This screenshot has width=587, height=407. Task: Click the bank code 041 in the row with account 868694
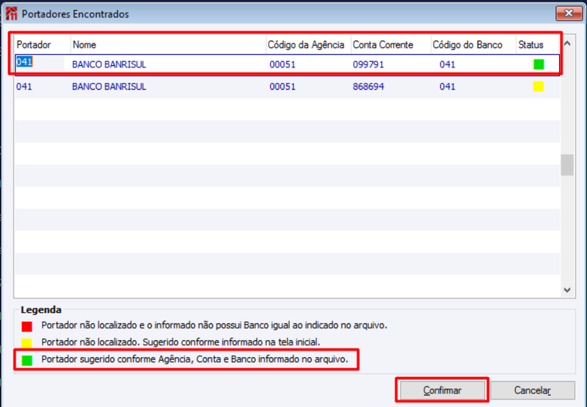tap(448, 87)
